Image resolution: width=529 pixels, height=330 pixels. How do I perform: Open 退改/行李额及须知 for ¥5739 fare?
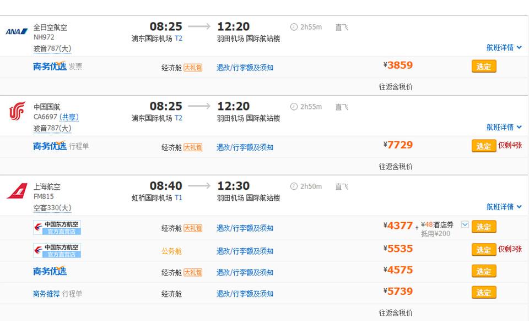click(x=245, y=294)
